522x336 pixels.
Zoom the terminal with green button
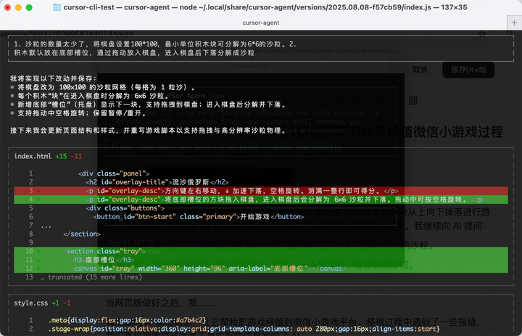coord(29,7)
